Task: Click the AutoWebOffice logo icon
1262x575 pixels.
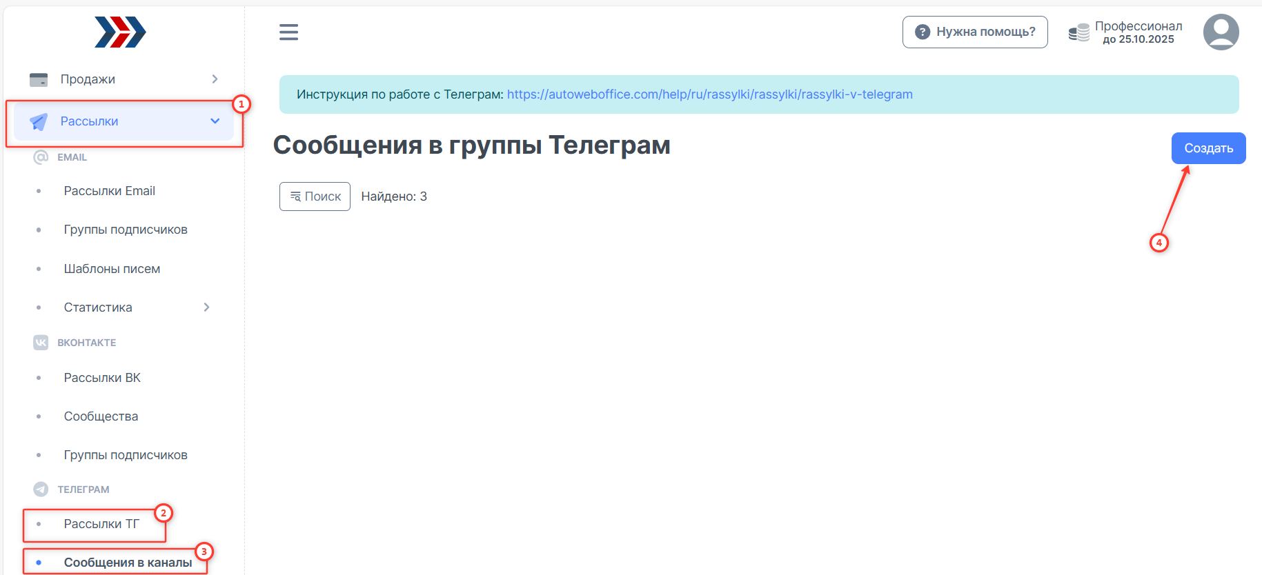Action: point(120,32)
